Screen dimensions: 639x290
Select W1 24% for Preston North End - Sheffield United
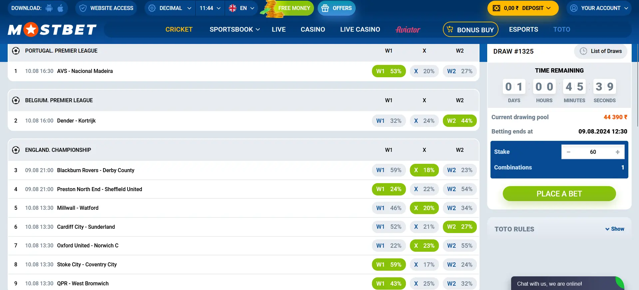point(389,189)
